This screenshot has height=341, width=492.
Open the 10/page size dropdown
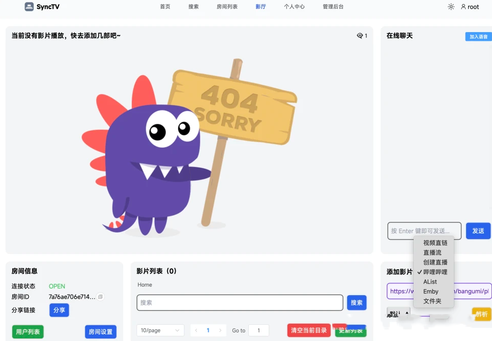160,330
